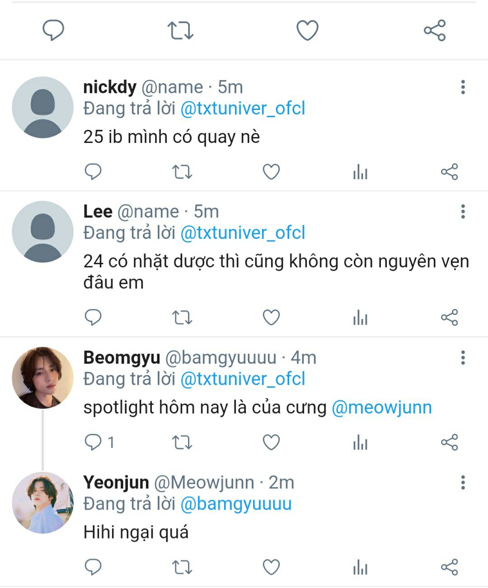
Task: Open replies on Beomgyu's tweet
Action: (94, 442)
